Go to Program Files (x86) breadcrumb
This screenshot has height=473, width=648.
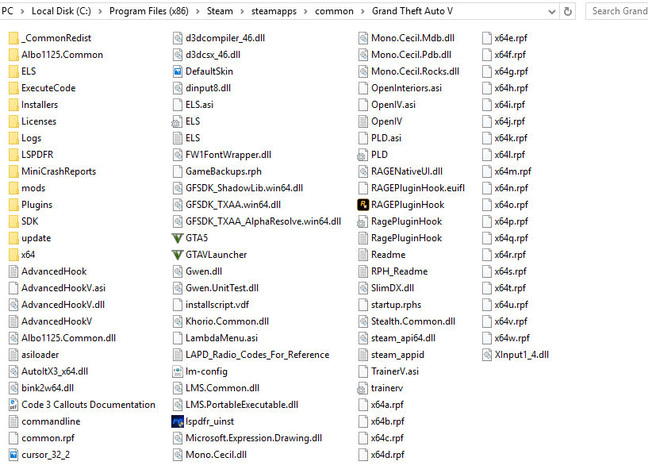tap(149, 11)
